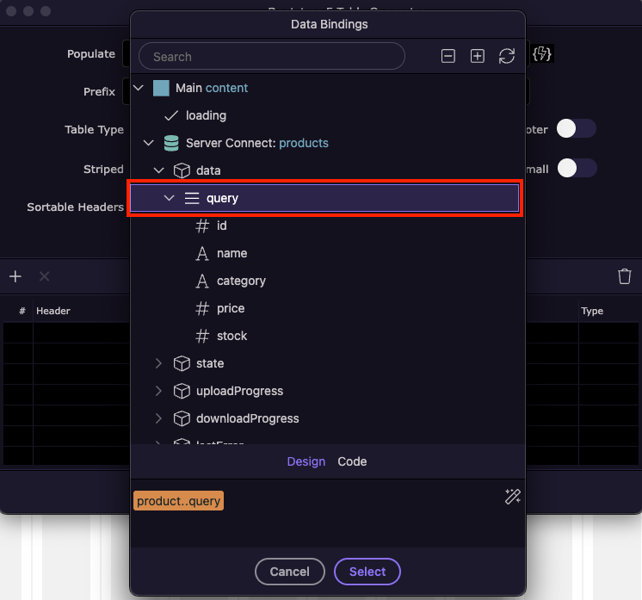The image size is (642, 600).
Task: Expand the state node
Action: pos(158,363)
